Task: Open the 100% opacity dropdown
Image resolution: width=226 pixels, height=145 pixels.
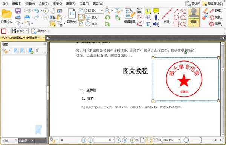Action: pyautogui.click(x=27, y=31)
